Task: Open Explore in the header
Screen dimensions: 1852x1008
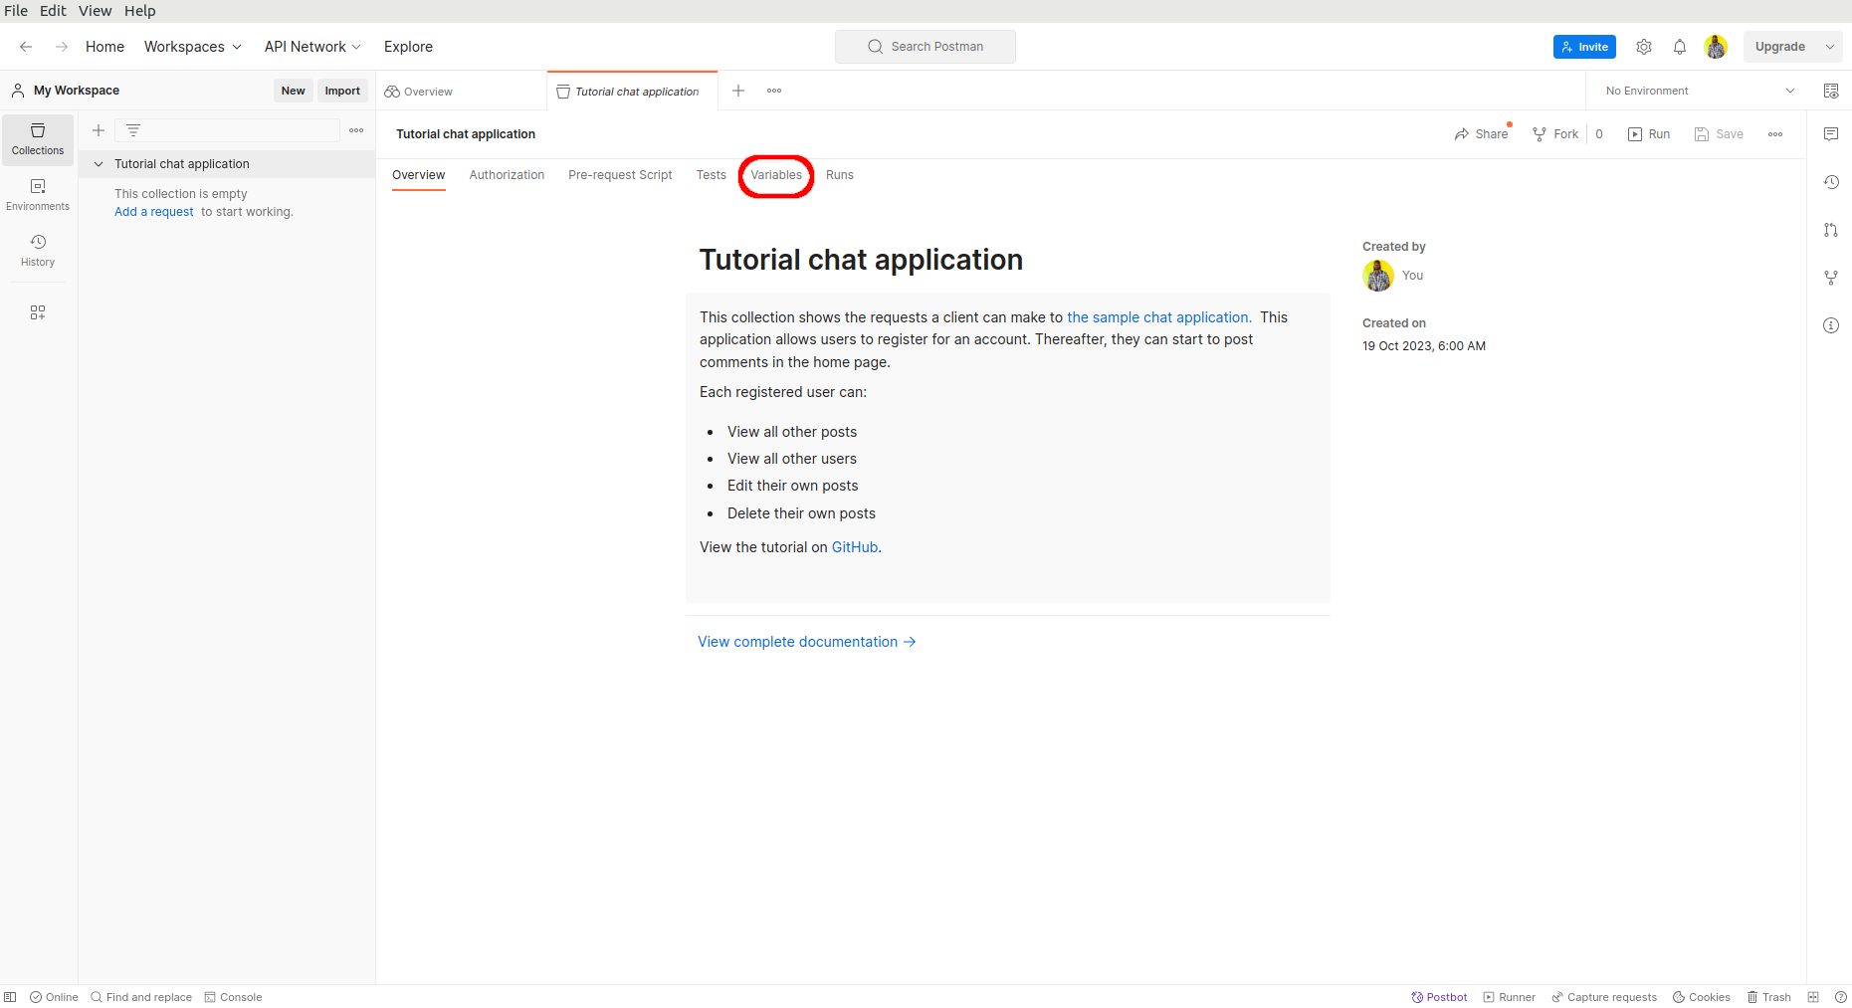Action: click(408, 47)
